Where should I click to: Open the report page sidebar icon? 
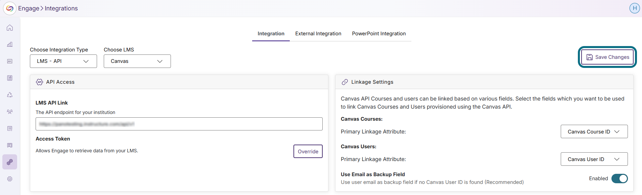[x=10, y=78]
